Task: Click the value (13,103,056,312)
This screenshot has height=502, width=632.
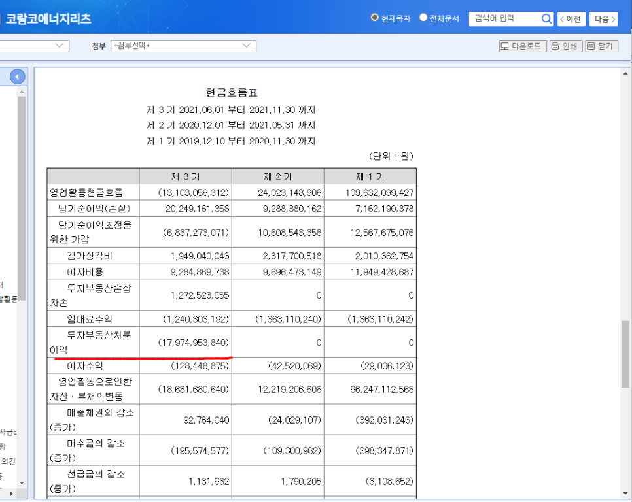Action: tap(194, 193)
